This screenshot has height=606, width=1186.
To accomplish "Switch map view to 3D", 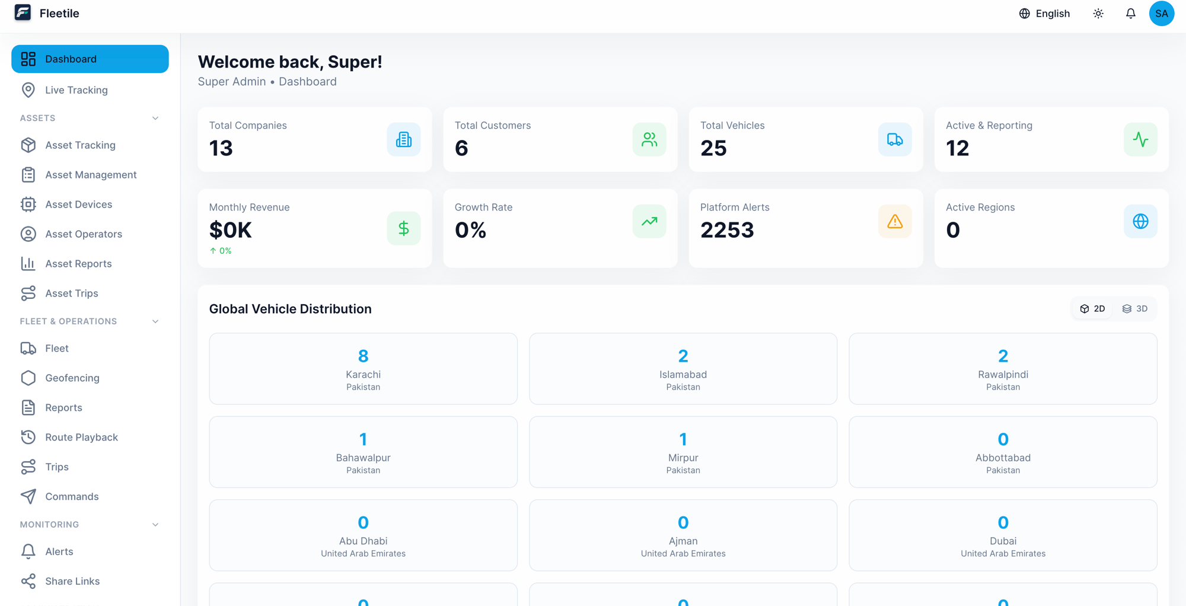I will click(x=1134, y=308).
